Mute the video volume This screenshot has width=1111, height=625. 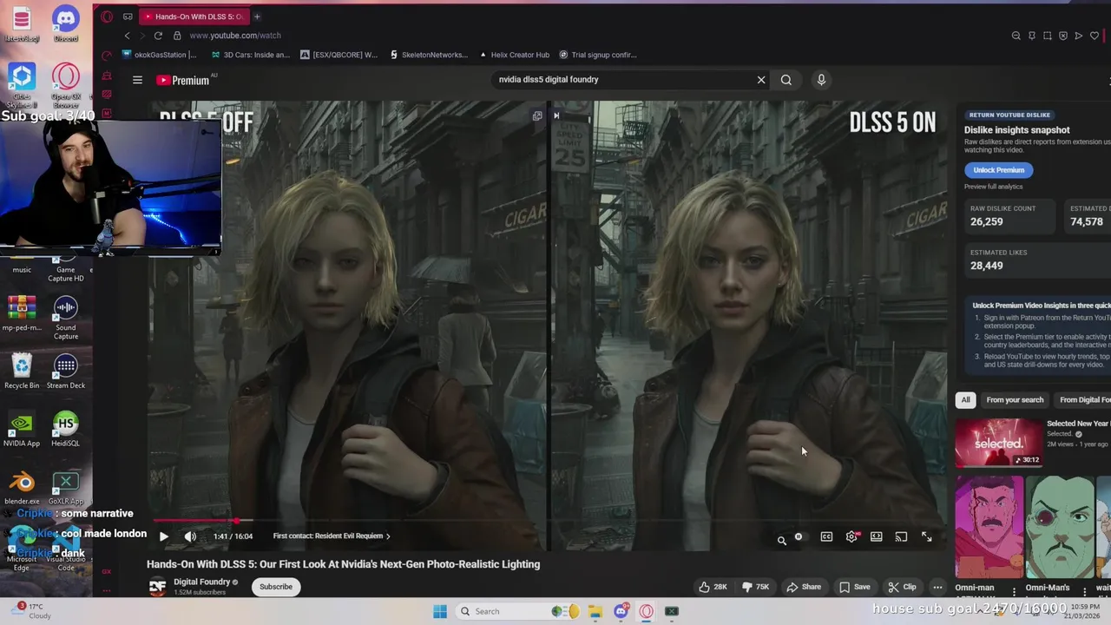pos(190,536)
